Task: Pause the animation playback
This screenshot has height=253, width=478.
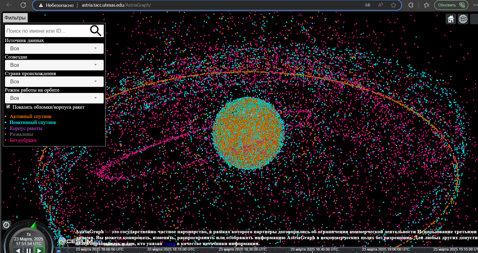Action: pos(29,250)
